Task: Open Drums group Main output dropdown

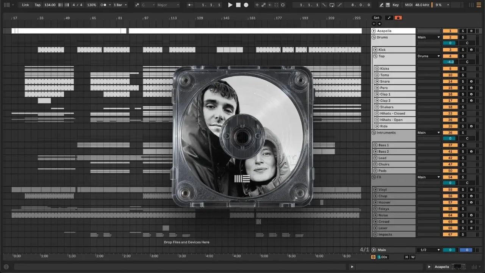Action: pos(429,37)
